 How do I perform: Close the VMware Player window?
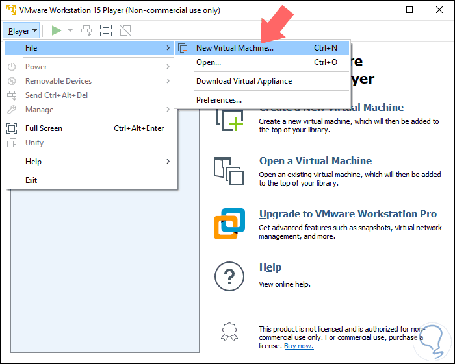(439, 10)
